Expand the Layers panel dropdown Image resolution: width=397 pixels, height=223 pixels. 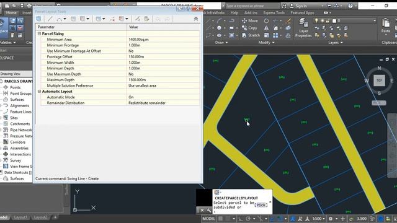(336, 43)
